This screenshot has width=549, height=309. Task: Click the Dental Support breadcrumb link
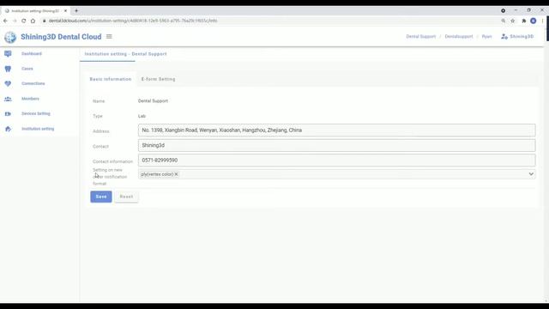tap(421, 36)
